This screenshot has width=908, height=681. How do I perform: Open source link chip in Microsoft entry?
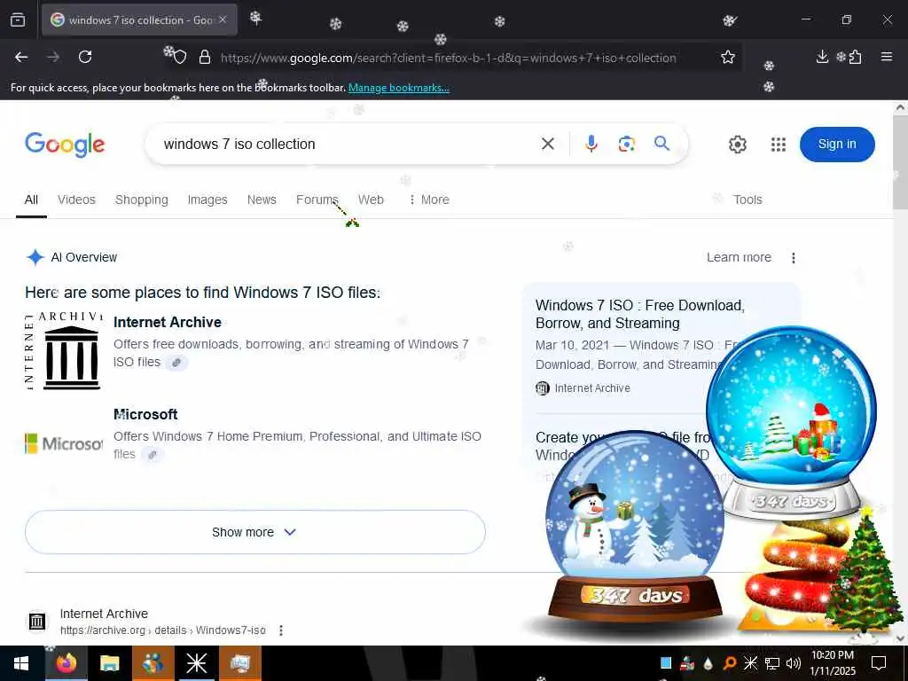(x=153, y=455)
